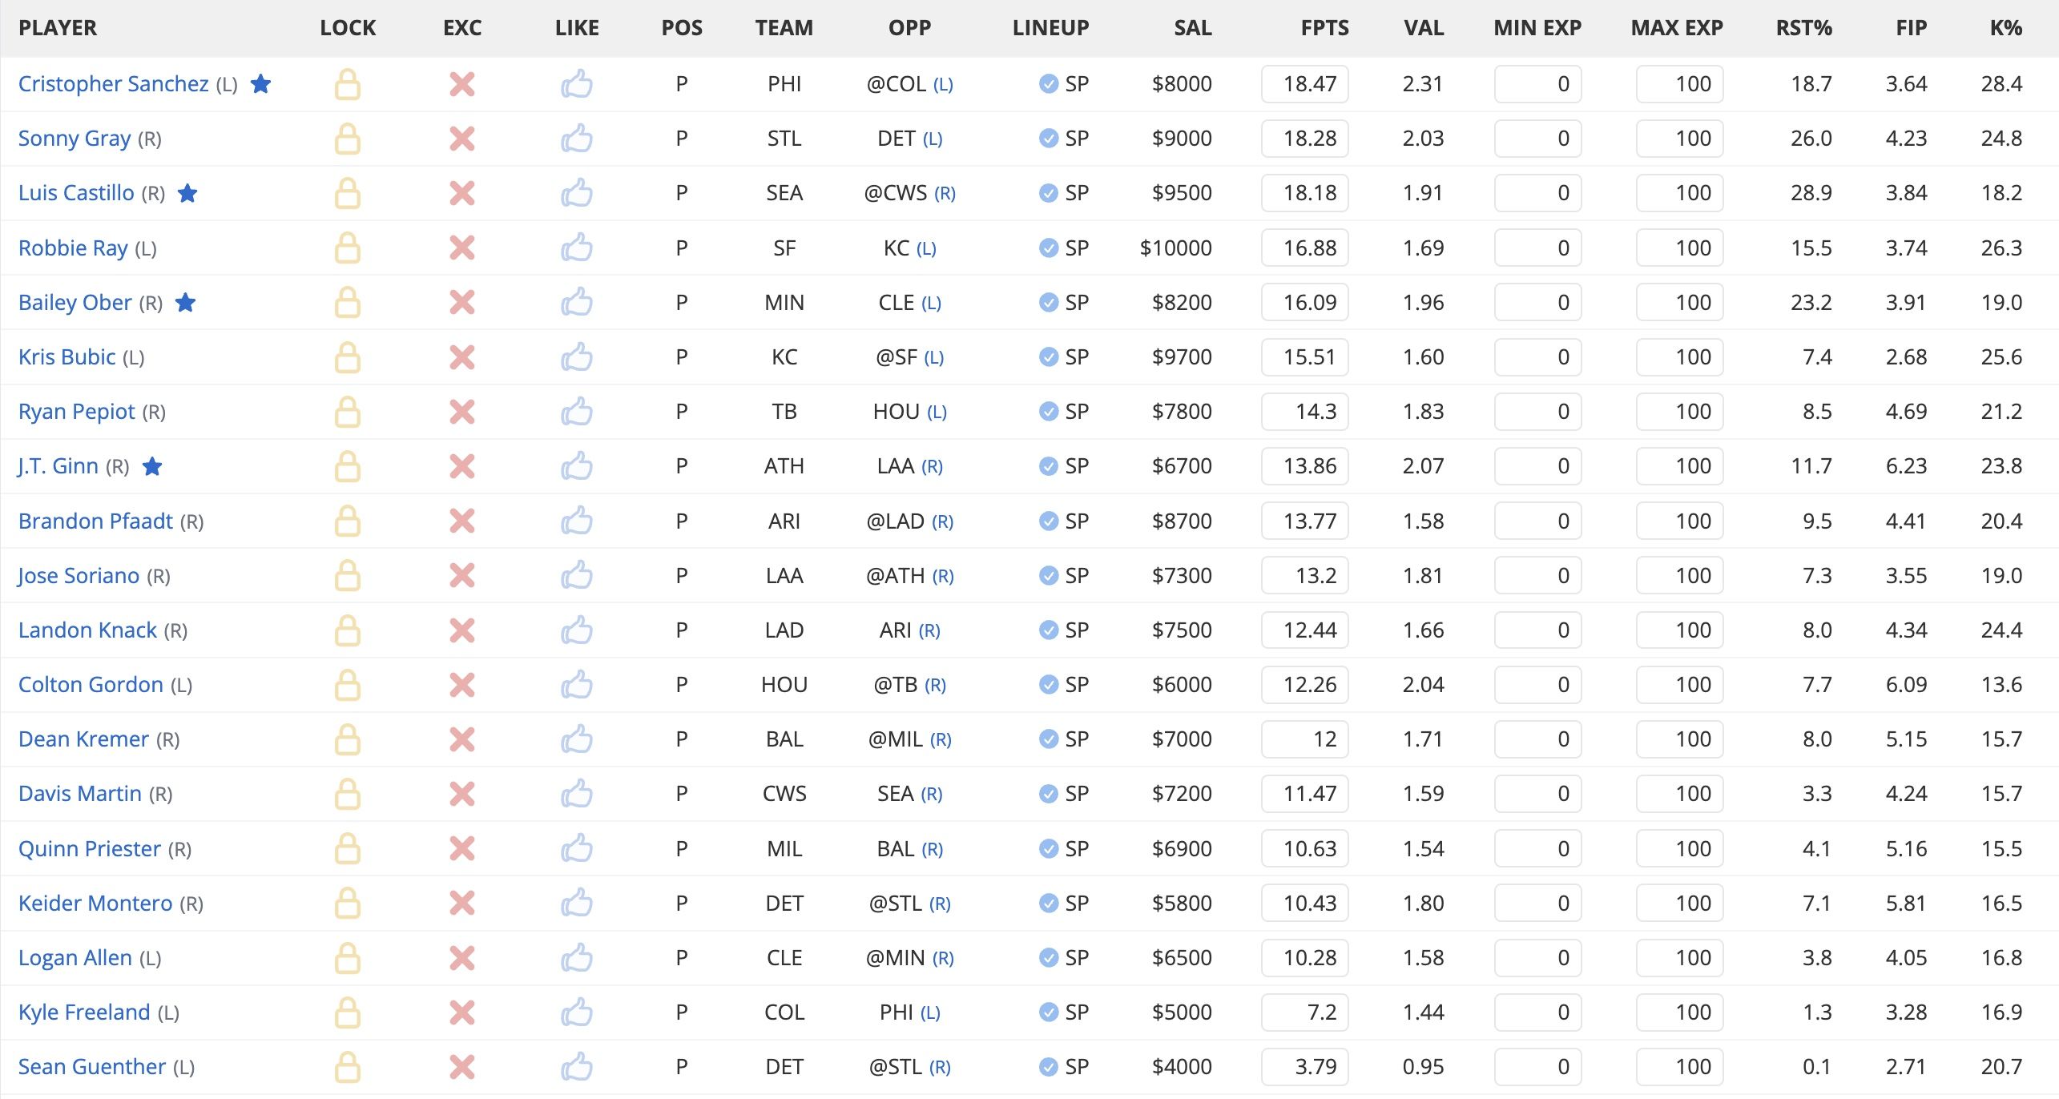The height and width of the screenshot is (1099, 2059).
Task: Click the confirmed lineup checkmark for Sonny Gray
Action: 1048,139
